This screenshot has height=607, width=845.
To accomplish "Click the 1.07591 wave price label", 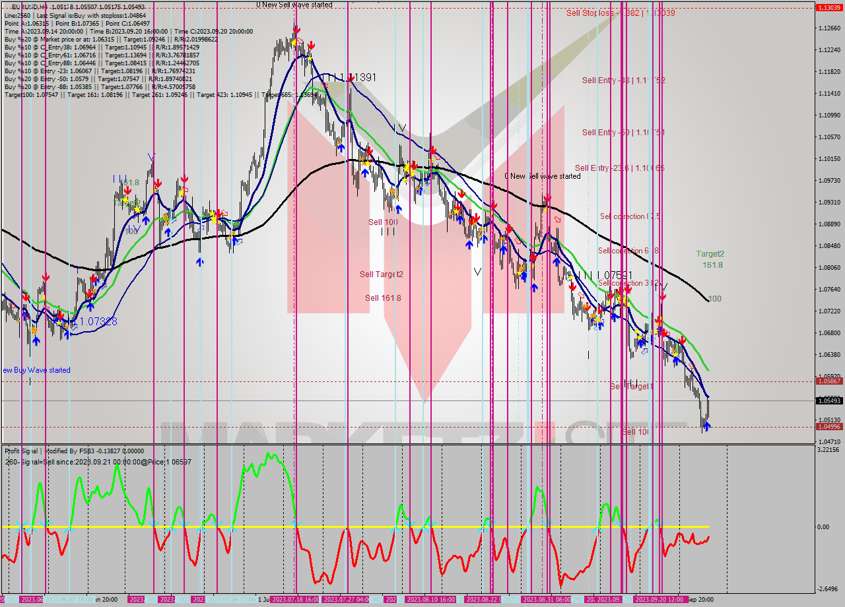I will (x=615, y=274).
